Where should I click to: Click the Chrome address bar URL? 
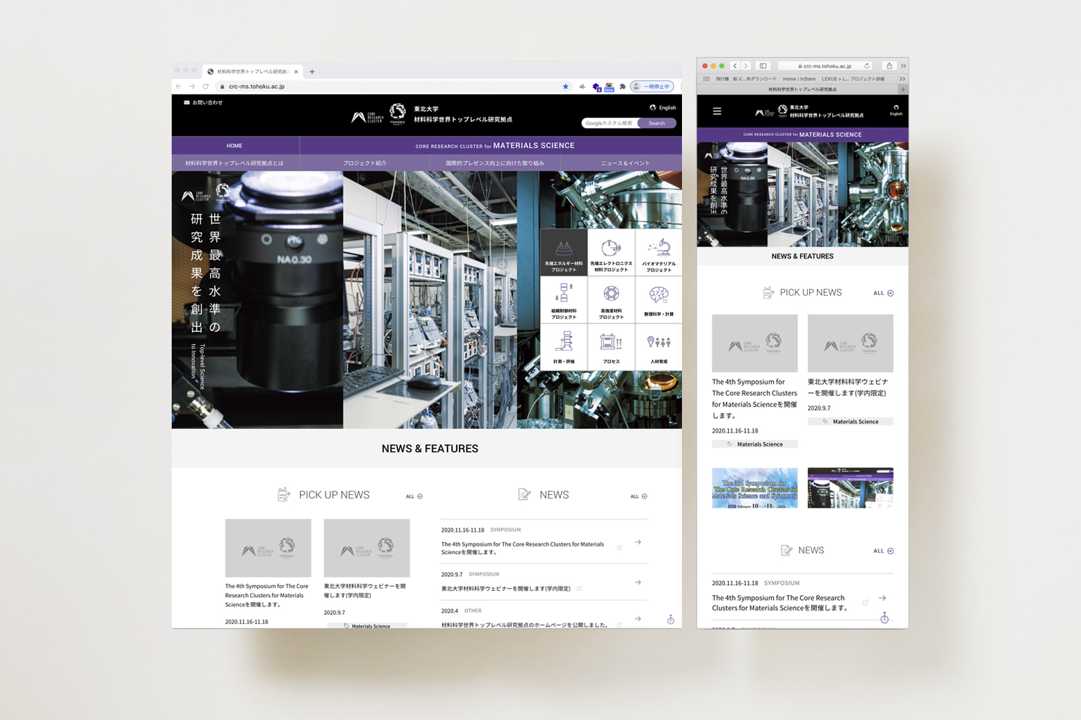point(257,87)
